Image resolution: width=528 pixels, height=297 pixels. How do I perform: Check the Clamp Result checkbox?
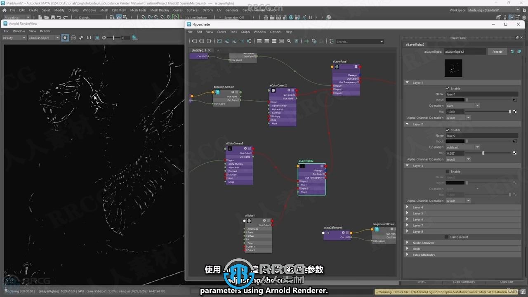tap(446, 237)
